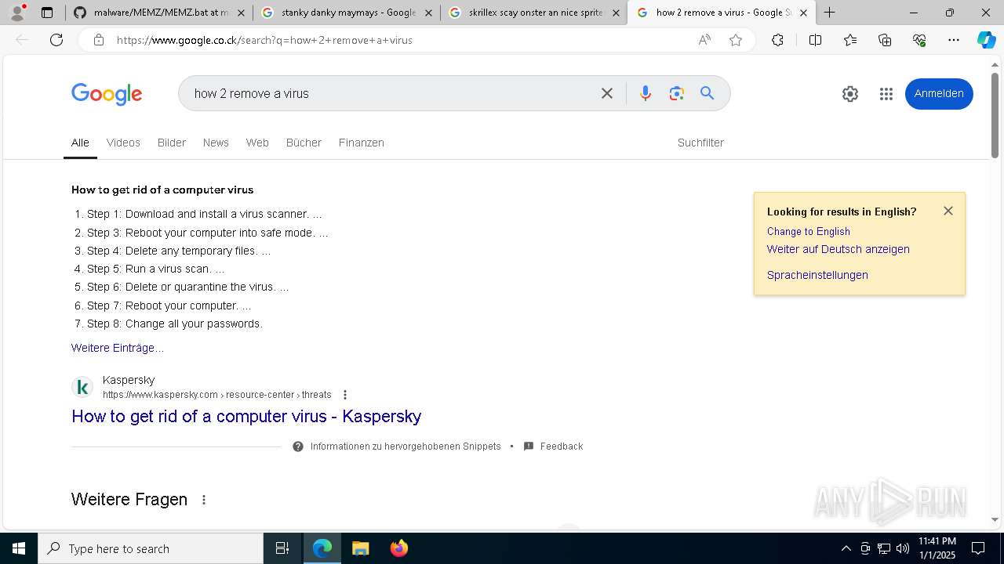1004x564 pixels.
Task: Go to the Google logo homepage
Action: point(107,94)
